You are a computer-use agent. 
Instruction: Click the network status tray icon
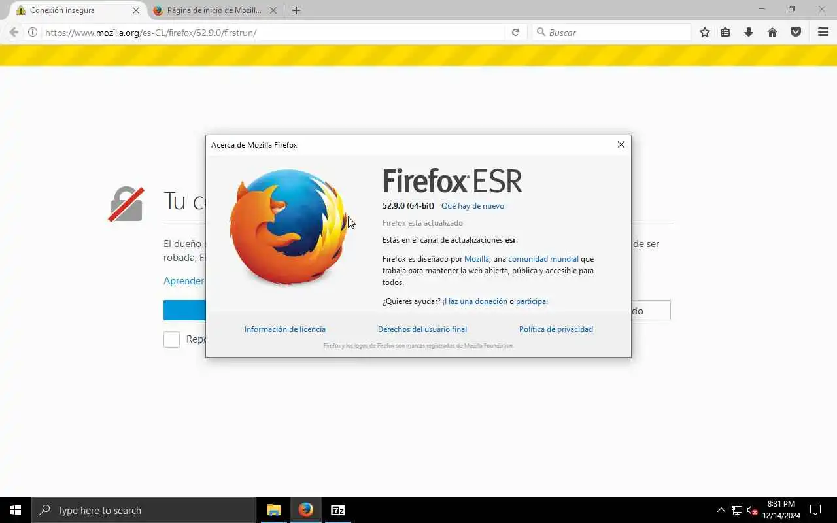pyautogui.click(x=737, y=510)
